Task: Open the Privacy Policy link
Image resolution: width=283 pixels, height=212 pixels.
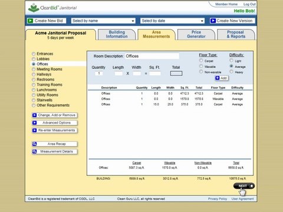Action: (x=218, y=199)
